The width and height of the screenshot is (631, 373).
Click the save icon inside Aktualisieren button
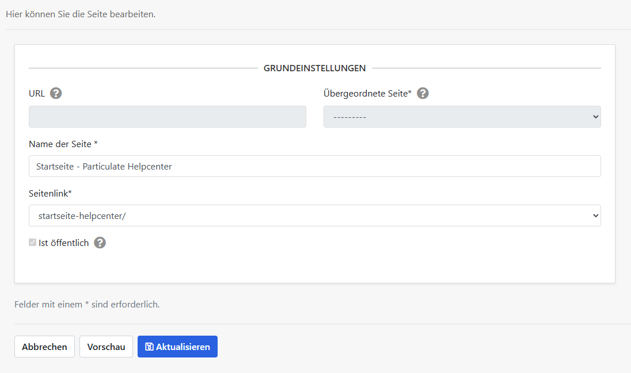(149, 347)
